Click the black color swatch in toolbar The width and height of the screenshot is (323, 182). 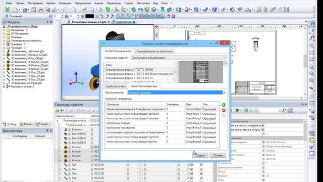(x=90, y=16)
